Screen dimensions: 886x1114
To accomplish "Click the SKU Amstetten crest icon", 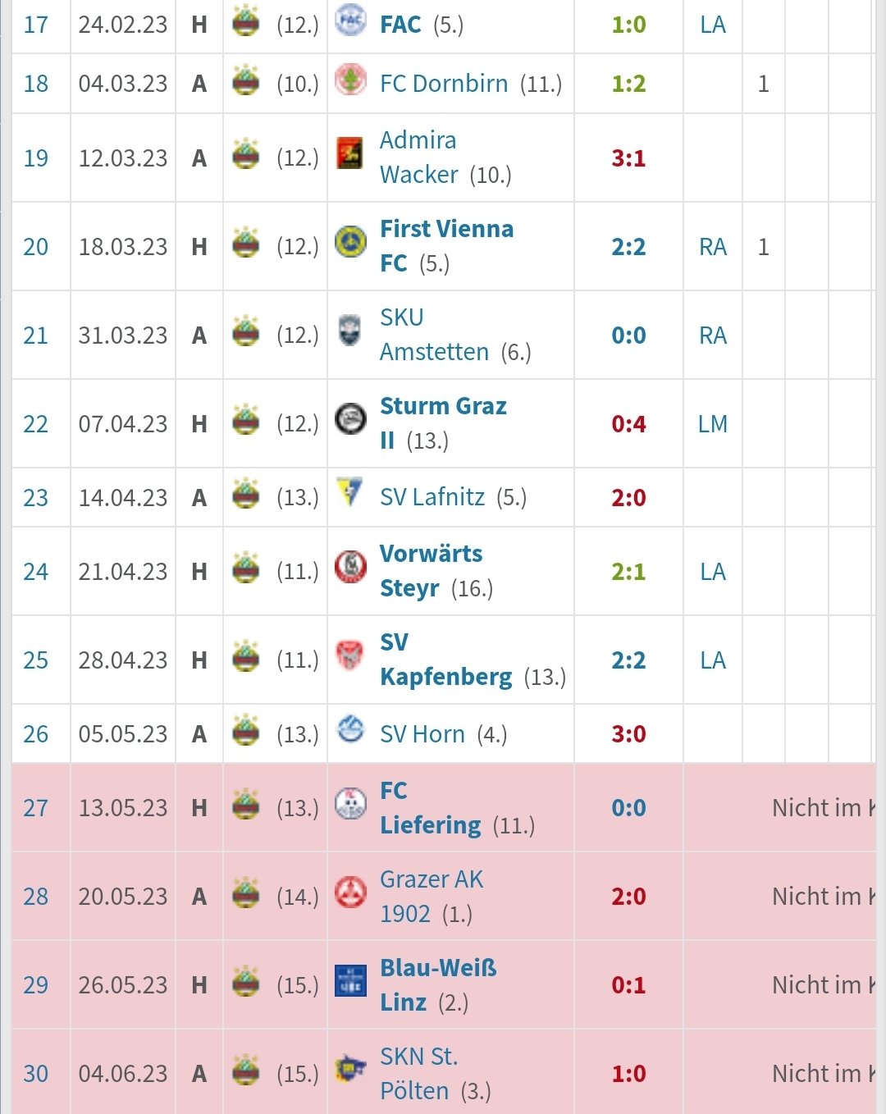I will point(350,330).
